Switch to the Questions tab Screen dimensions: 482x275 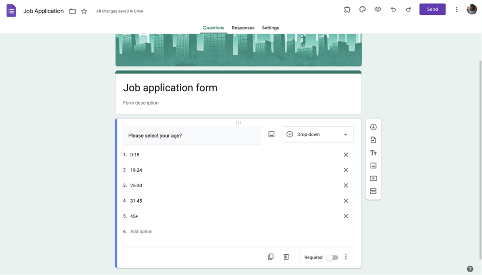pyautogui.click(x=214, y=27)
